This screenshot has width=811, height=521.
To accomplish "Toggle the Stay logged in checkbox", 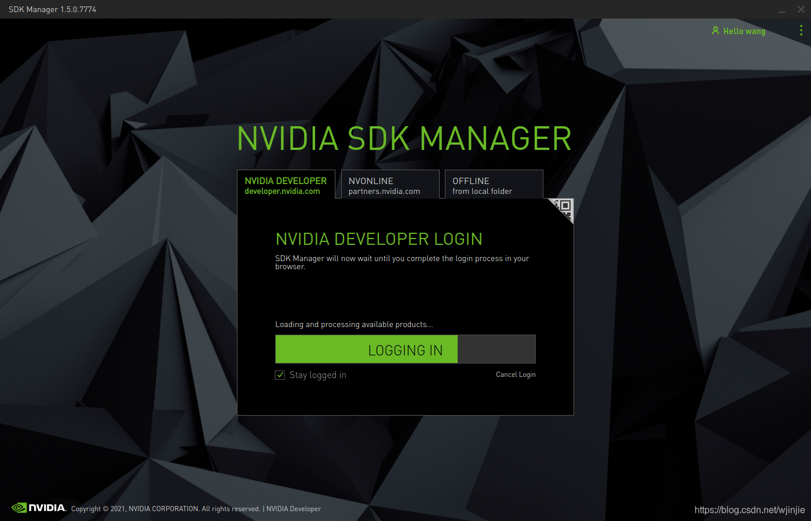I will point(280,375).
